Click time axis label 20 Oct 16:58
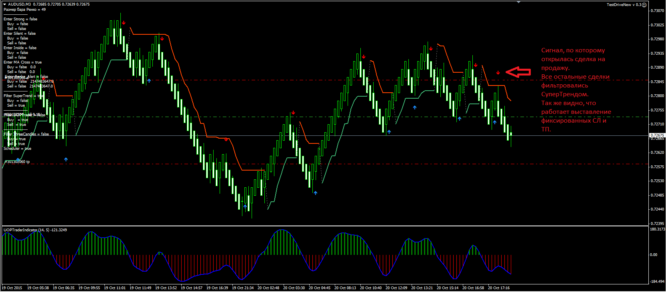The height and width of the screenshot is (292, 666). click(x=473, y=288)
